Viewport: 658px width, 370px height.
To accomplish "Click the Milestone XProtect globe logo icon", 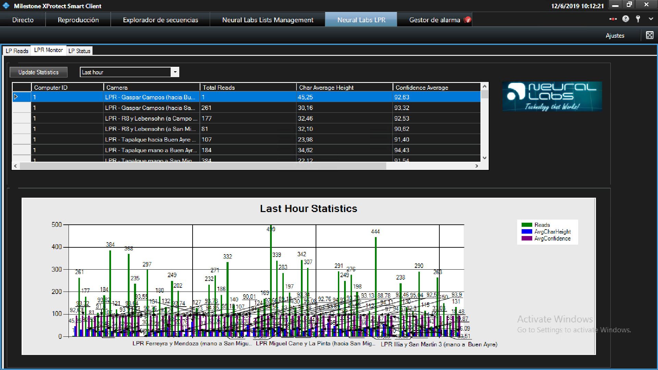I will click(x=6, y=6).
